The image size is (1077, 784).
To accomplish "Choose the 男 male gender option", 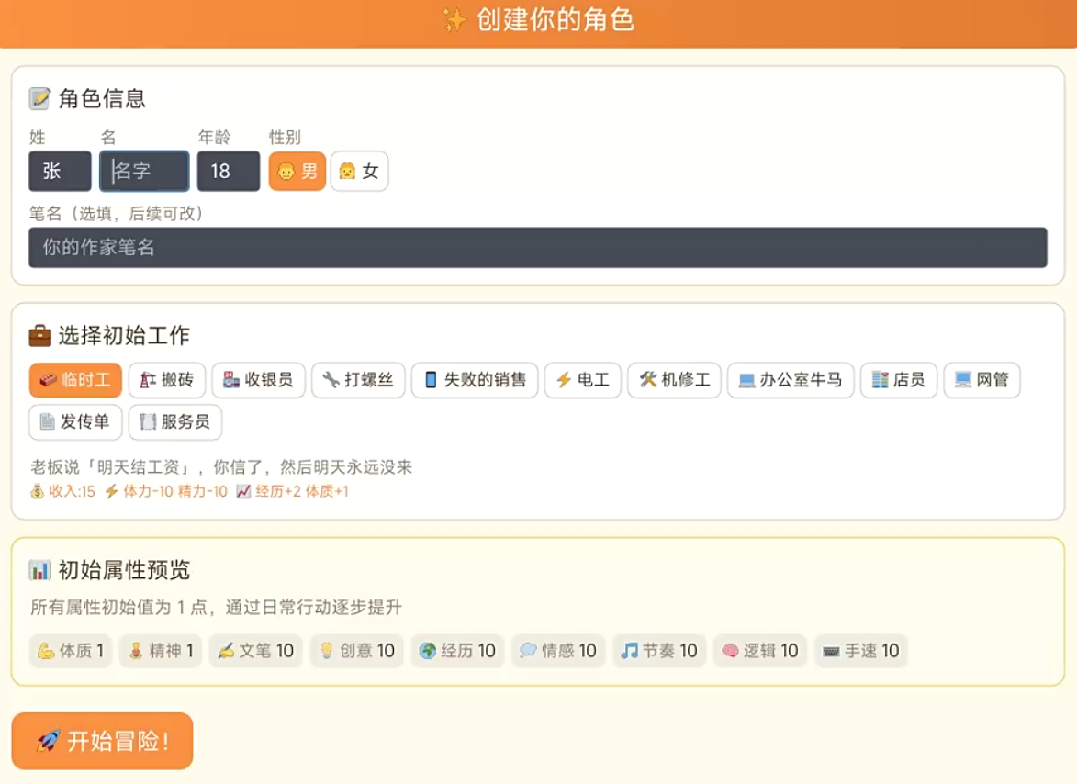I will point(296,171).
